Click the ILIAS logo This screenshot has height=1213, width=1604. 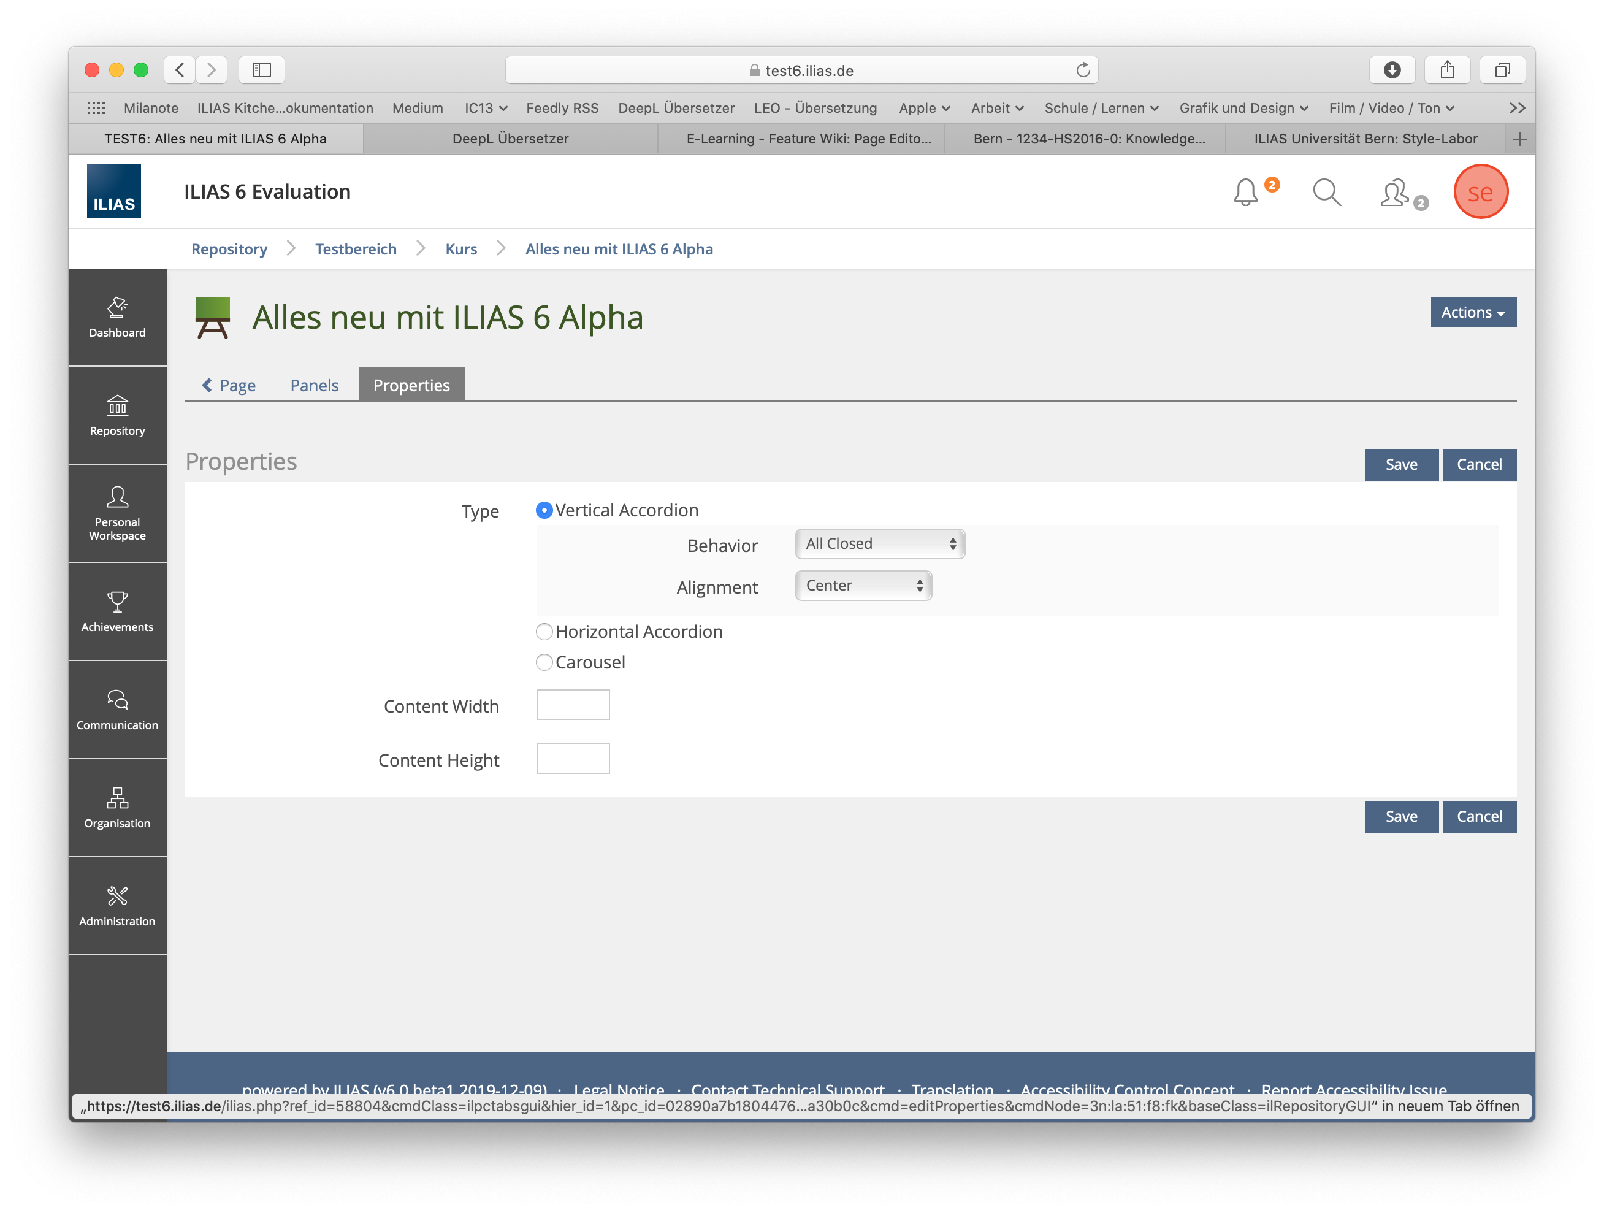pos(114,191)
